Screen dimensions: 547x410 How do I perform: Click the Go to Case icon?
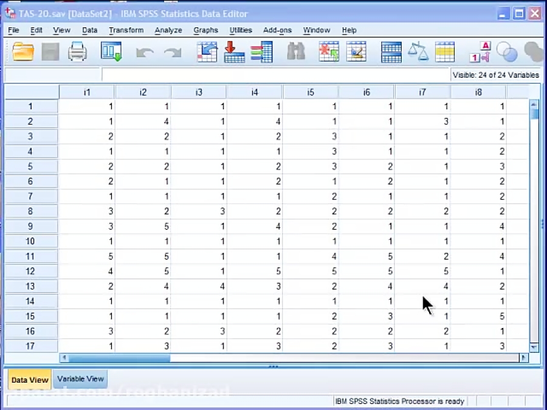point(207,52)
